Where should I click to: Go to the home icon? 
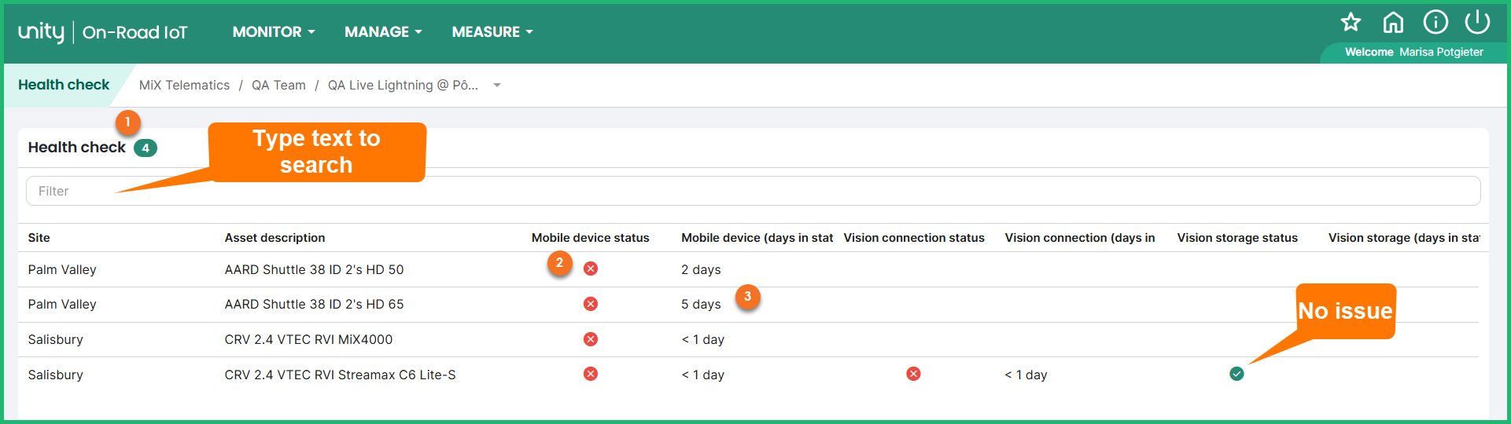pyautogui.click(x=1393, y=23)
